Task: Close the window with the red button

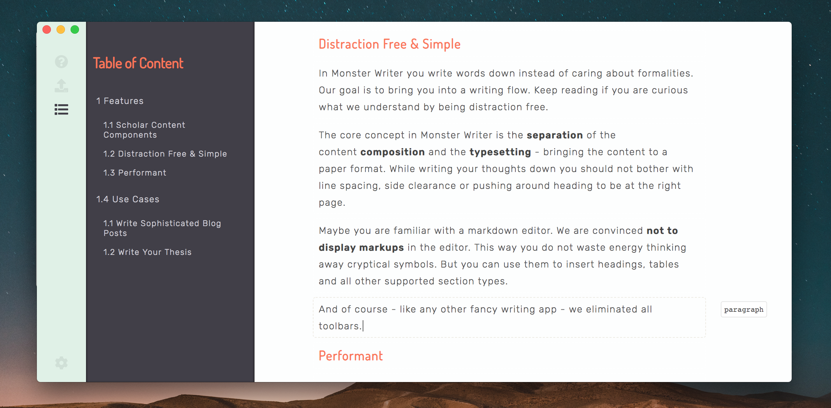Action: point(47,29)
